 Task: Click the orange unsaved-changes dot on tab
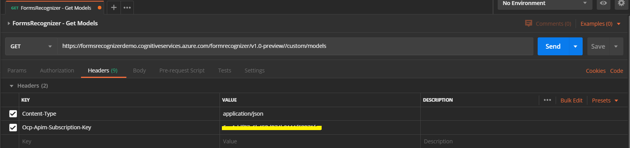pyautogui.click(x=99, y=8)
